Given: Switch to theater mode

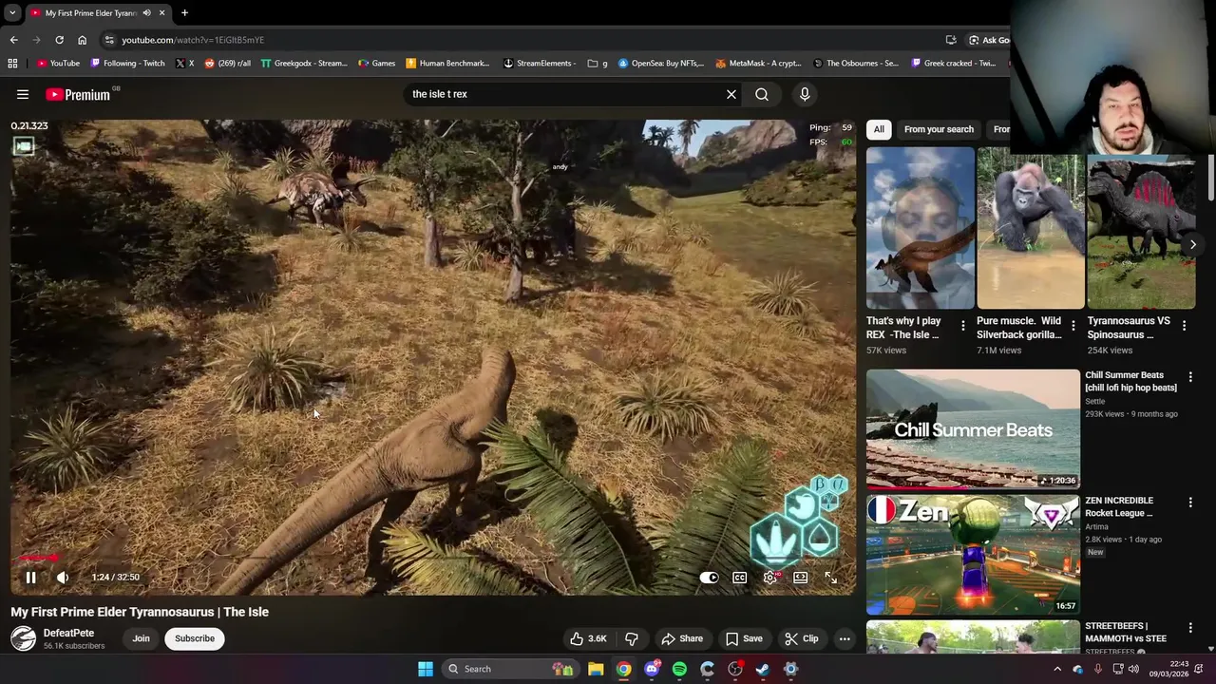Looking at the screenshot, I should tap(801, 577).
